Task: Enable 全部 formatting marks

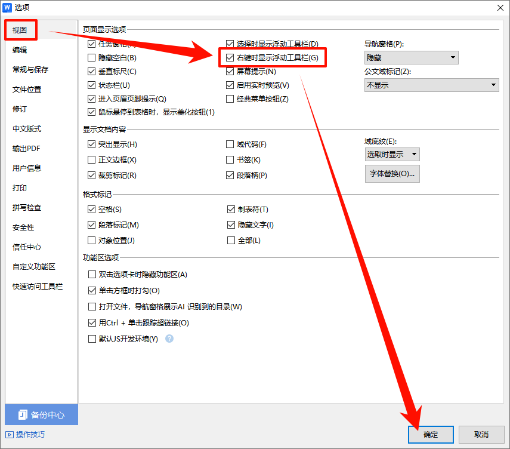Action: click(230, 240)
